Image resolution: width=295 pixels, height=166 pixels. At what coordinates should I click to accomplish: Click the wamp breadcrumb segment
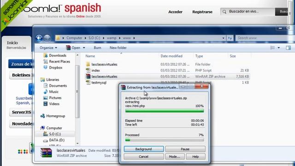coord(112,38)
